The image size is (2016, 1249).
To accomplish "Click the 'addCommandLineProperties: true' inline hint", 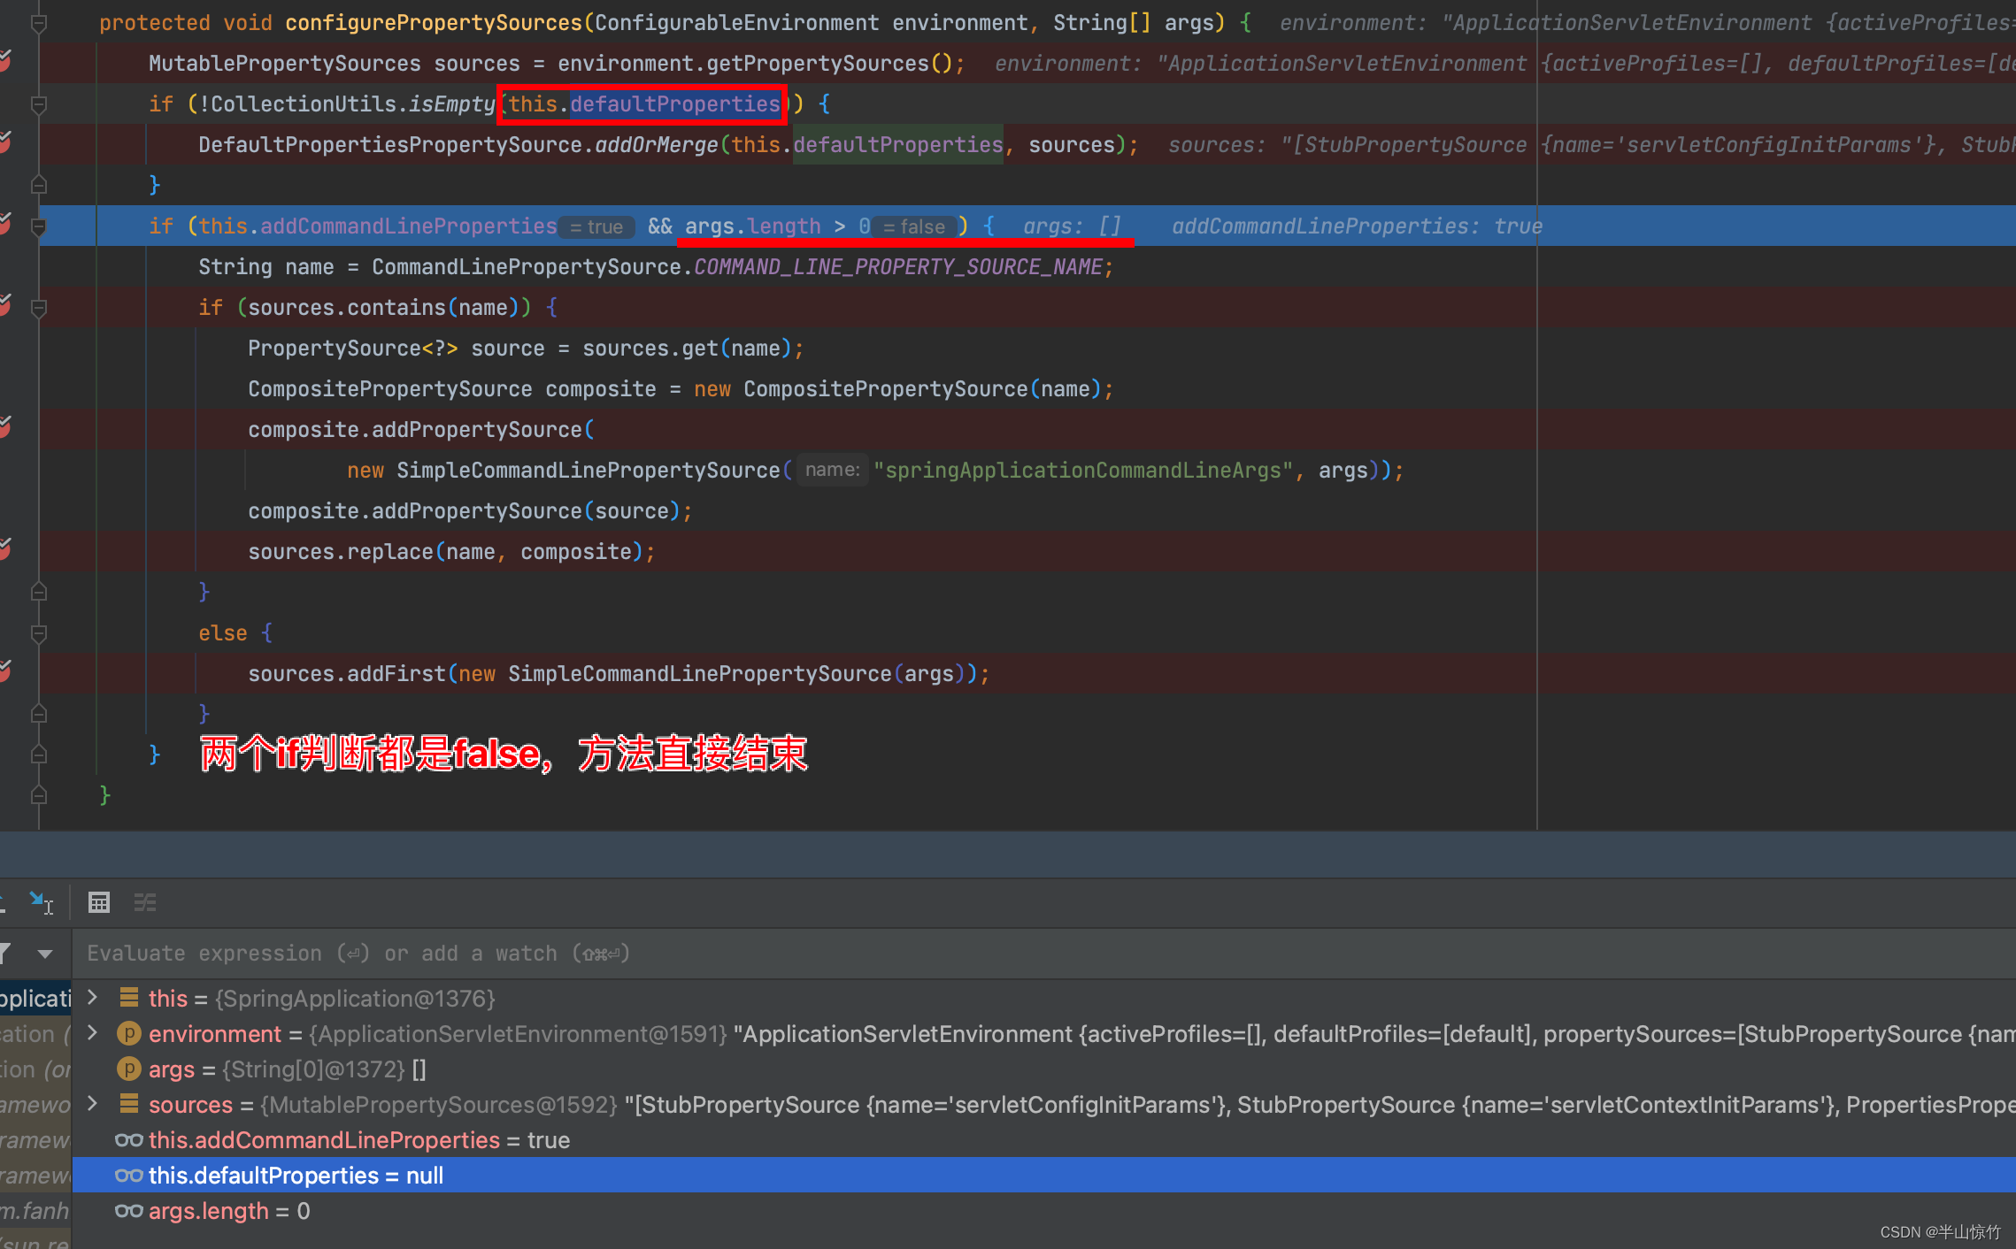I will [x=1357, y=226].
